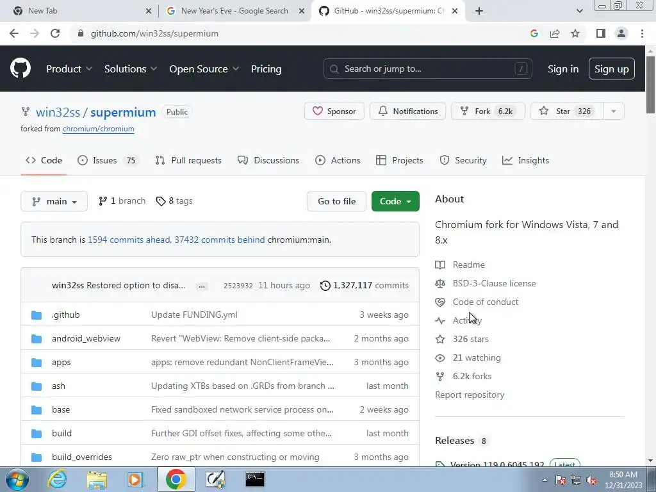The height and width of the screenshot is (492, 656).
Task: Click the Google icon in the address bar
Action: pos(534,33)
